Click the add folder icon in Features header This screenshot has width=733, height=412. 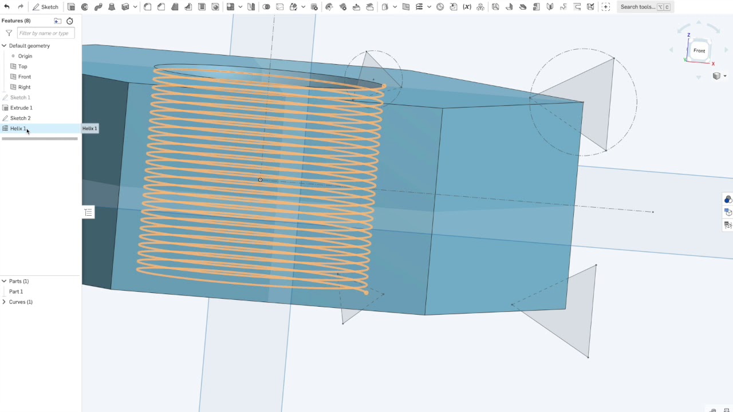[57, 21]
